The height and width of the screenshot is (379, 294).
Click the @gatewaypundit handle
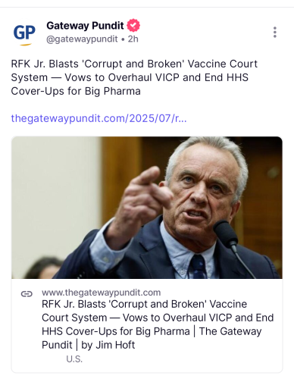tap(82, 39)
